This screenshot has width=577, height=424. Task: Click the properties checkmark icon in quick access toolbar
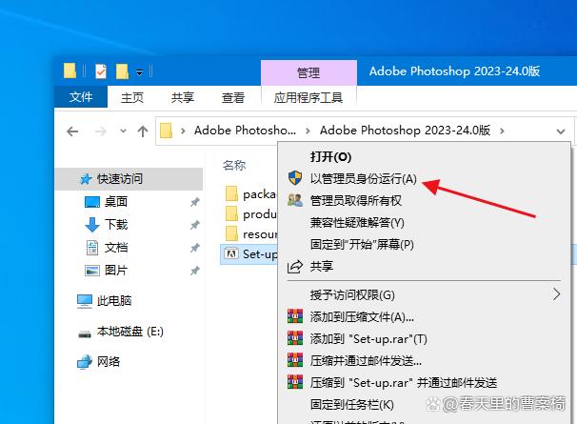pos(101,71)
